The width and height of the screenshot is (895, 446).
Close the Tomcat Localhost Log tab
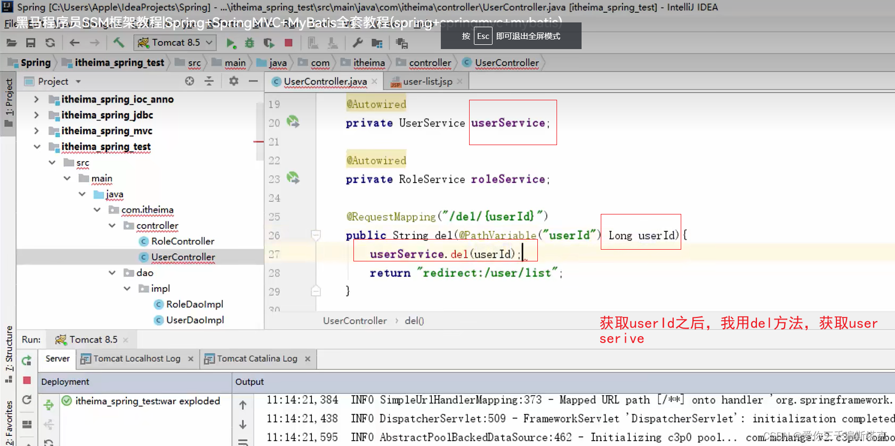pyautogui.click(x=190, y=359)
